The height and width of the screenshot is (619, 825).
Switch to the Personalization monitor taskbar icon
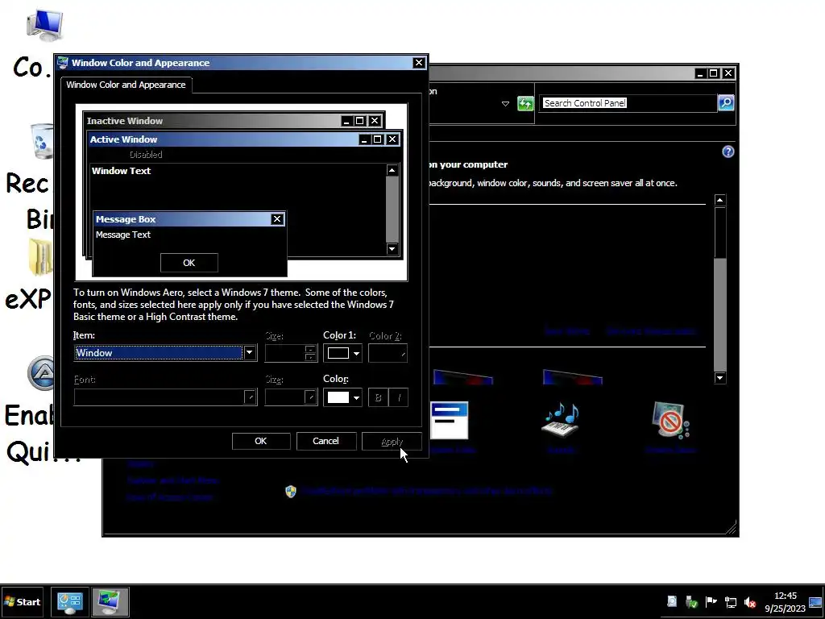[x=110, y=601]
